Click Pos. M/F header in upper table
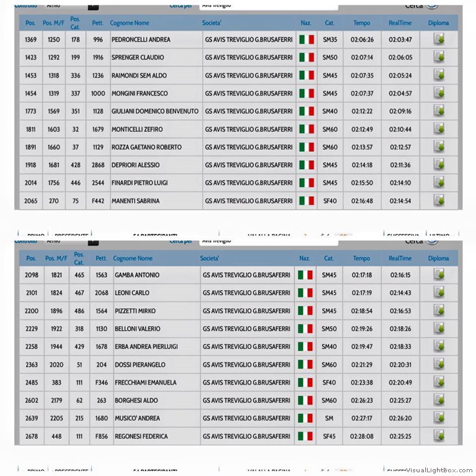The width and height of the screenshot is (476, 476). pos(53,23)
